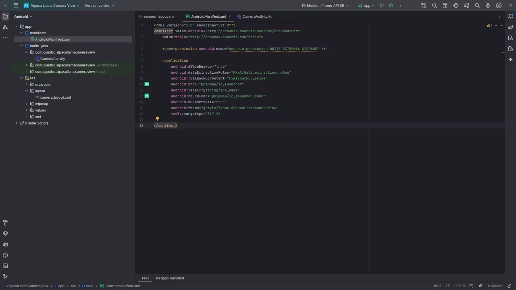Open the Gradle tool window on right
The height and width of the screenshot is (290, 516).
coord(510,27)
